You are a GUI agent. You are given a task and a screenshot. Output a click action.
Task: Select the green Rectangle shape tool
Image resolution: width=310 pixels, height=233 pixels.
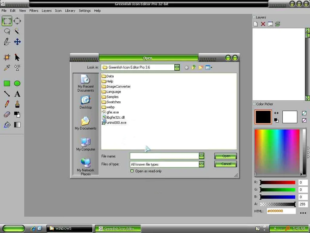7,83
